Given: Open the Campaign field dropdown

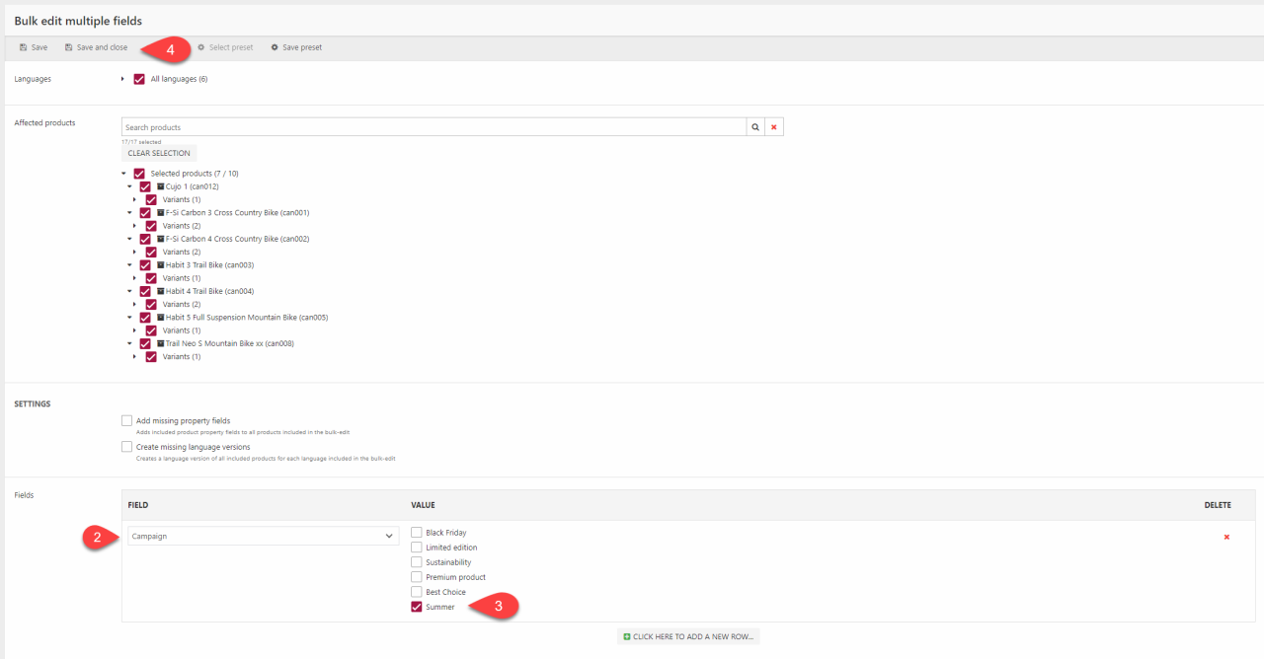Looking at the screenshot, I should (x=263, y=536).
